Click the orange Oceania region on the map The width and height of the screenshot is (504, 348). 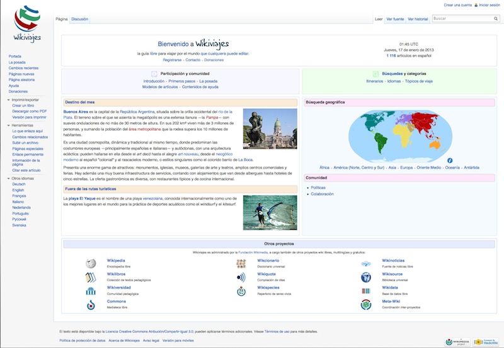(x=435, y=145)
